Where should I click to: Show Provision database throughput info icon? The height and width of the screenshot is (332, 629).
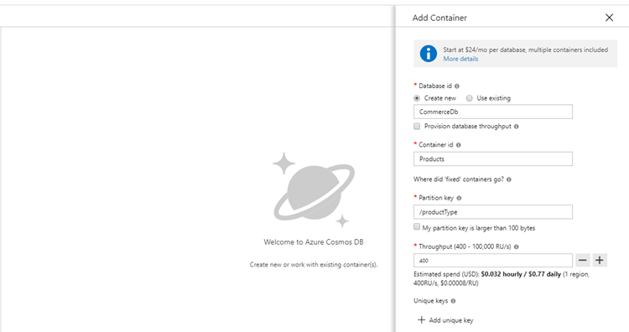coord(517,127)
